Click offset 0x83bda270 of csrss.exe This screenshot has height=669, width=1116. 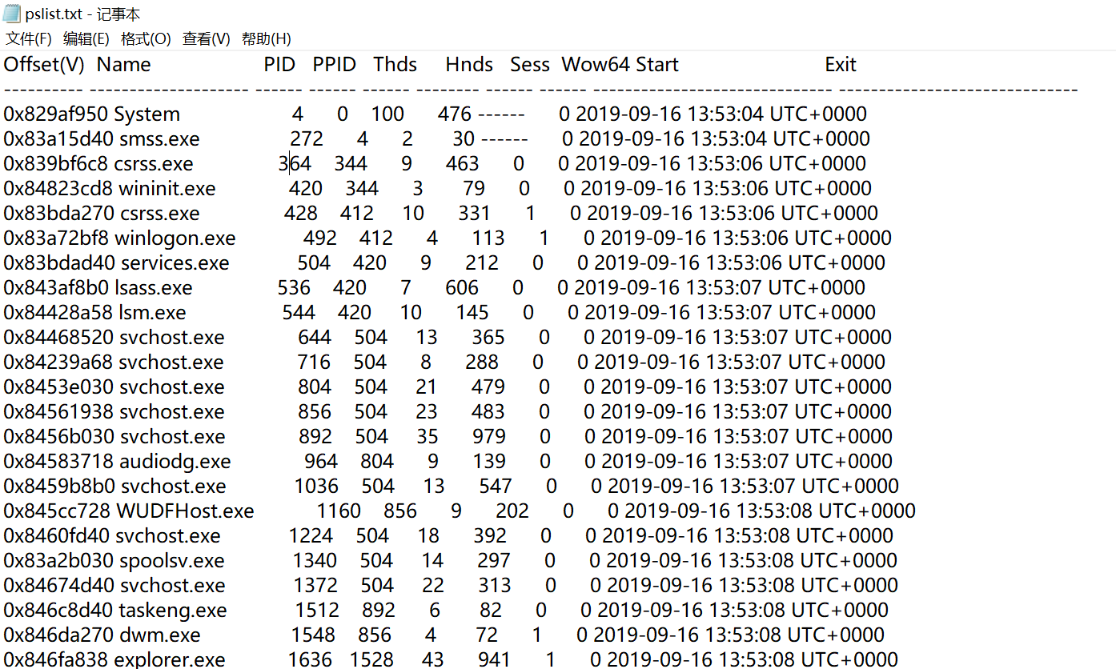pyautogui.click(x=59, y=214)
